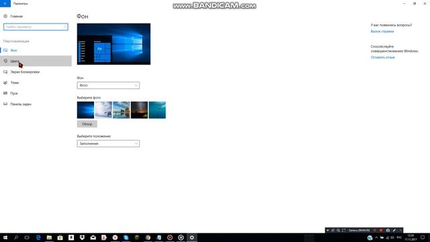Choose the lake with rocks wallpaper thumbnail
The height and width of the screenshot is (242, 430).
121,110
